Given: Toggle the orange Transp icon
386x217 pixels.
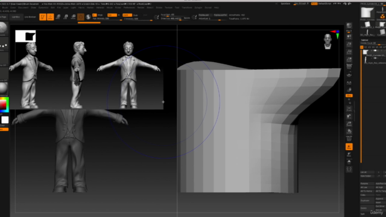Looking at the screenshot, I should (x=349, y=146).
